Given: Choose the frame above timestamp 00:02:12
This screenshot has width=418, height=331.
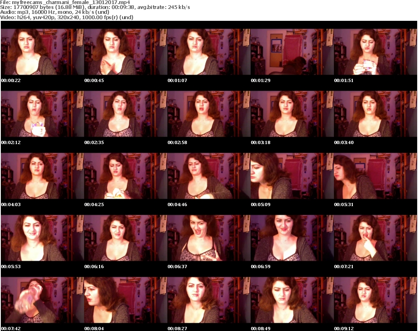Looking at the screenshot, I should (x=42, y=114).
